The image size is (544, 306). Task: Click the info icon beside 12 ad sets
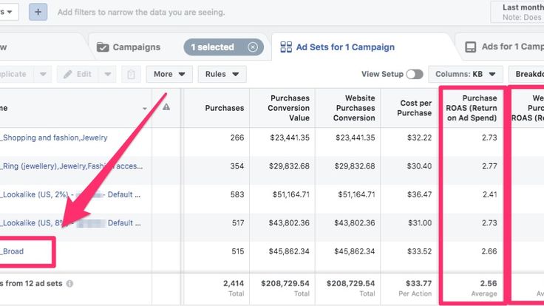(x=69, y=283)
